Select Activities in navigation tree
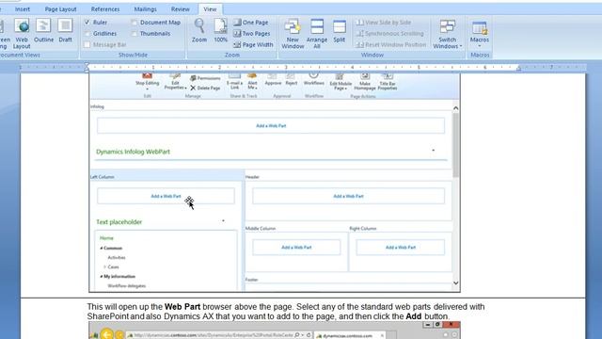Image resolution: width=602 pixels, height=339 pixels. coord(117,257)
